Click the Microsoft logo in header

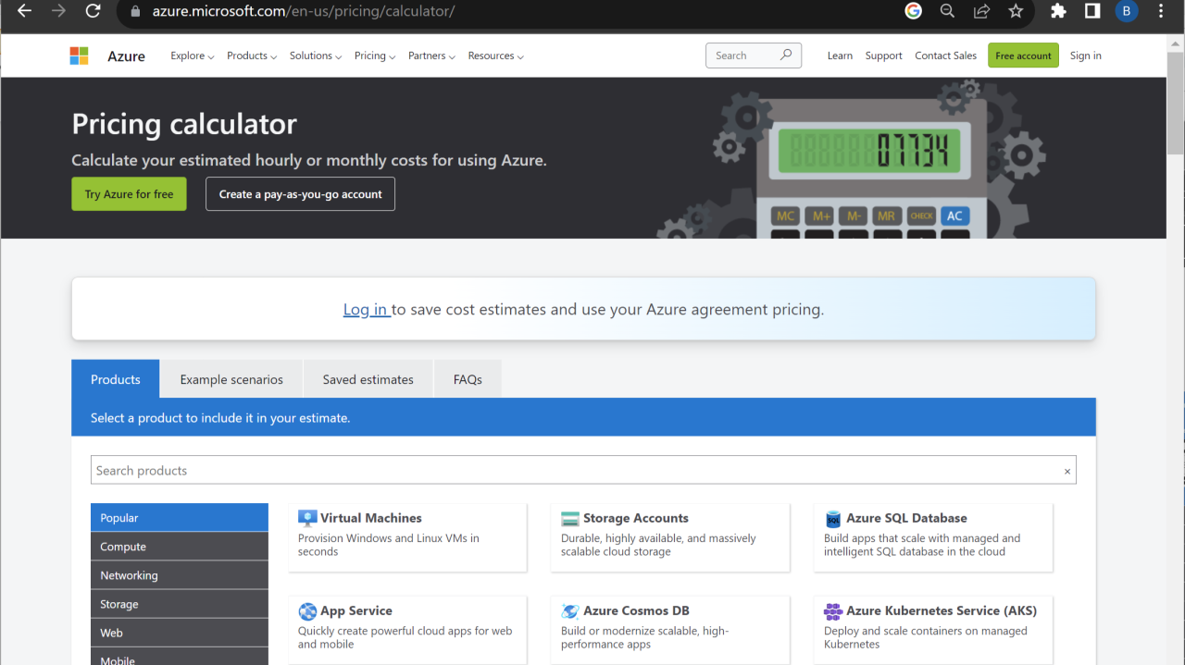80,56
